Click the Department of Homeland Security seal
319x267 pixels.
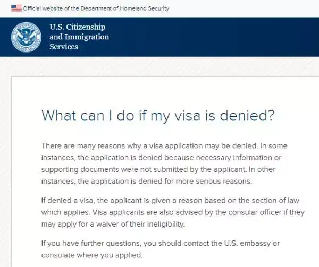tap(26, 37)
